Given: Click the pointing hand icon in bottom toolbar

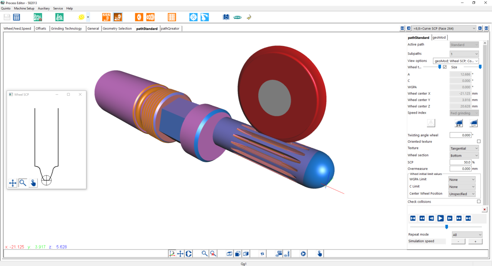Looking at the screenshot, I should tap(320, 253).
